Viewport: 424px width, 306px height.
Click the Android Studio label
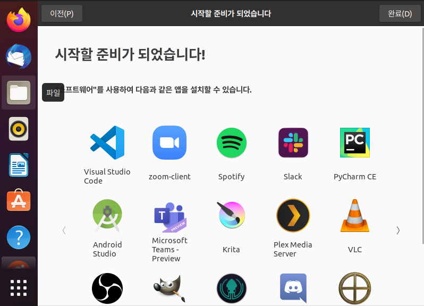(x=107, y=249)
